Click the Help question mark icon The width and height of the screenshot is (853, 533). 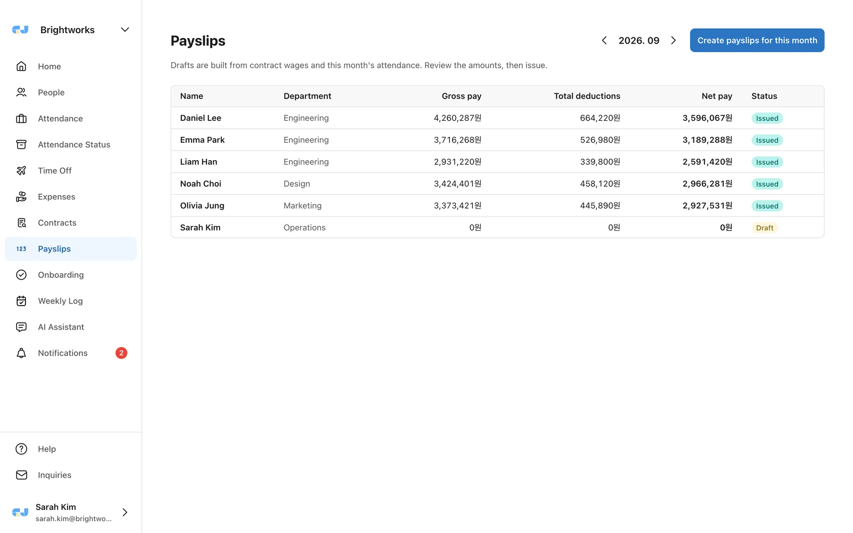(21, 449)
